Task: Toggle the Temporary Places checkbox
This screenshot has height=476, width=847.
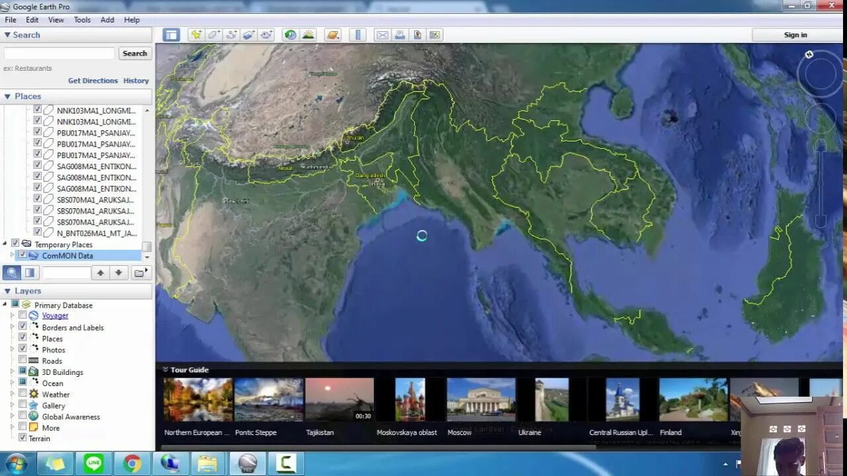Action: pos(15,243)
